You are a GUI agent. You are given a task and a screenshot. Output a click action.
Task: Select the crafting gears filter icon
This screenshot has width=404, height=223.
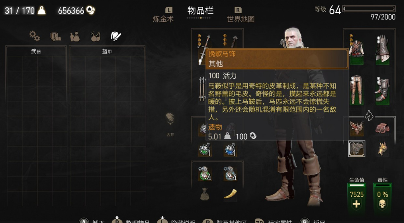(35, 36)
